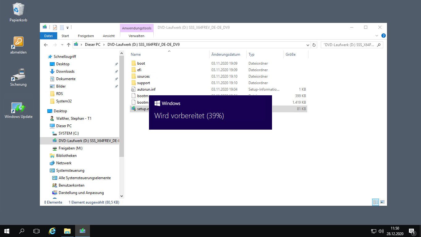Open the quick access toolbar customize dropdown
The width and height of the screenshot is (421, 237).
point(67,28)
